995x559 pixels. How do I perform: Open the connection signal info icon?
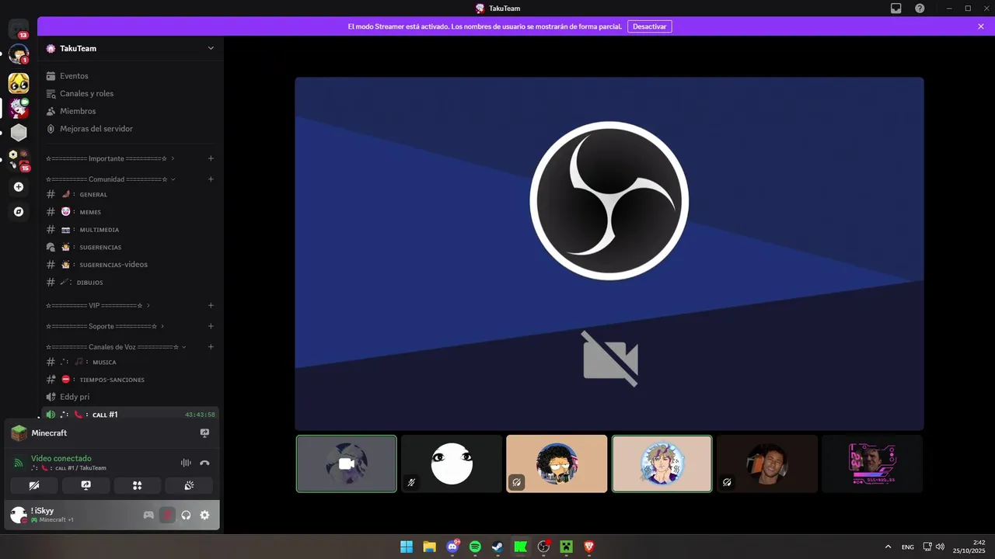[18, 463]
